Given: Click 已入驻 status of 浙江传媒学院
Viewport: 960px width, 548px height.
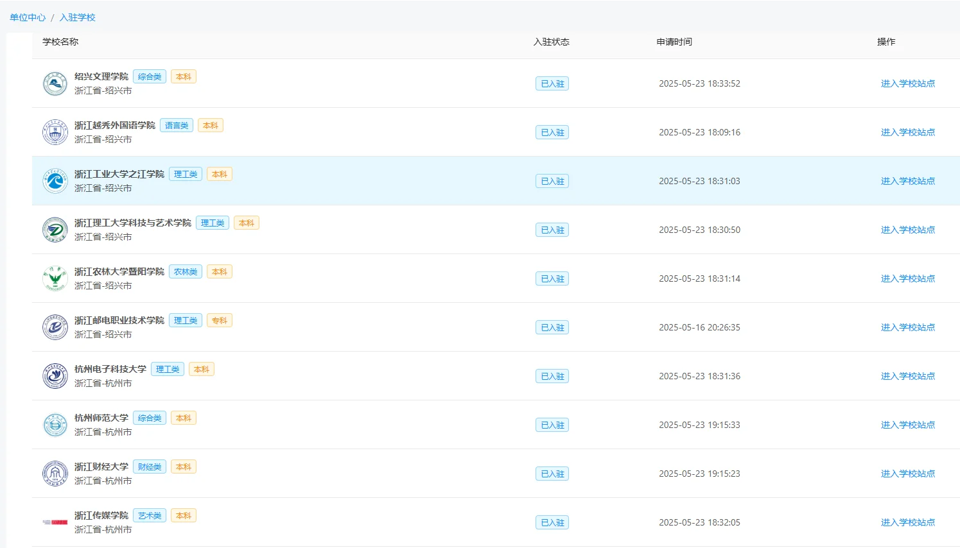Looking at the screenshot, I should click(x=552, y=522).
